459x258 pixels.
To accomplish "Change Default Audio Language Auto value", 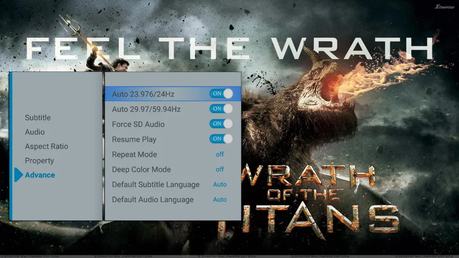I will [220, 199].
